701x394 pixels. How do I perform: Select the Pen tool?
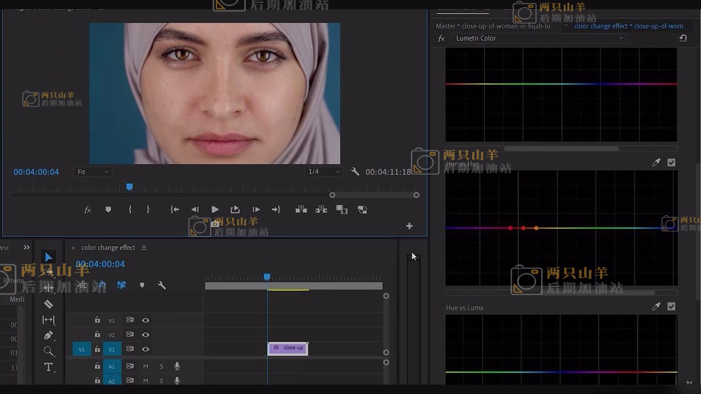tap(49, 335)
